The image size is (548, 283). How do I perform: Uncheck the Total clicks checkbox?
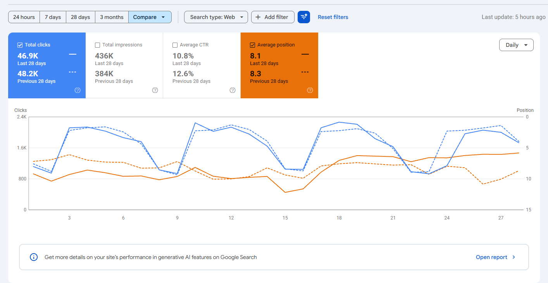[x=20, y=45]
